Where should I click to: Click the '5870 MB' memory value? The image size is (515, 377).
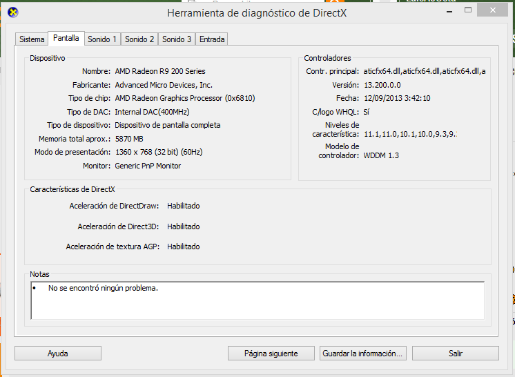tap(129, 139)
